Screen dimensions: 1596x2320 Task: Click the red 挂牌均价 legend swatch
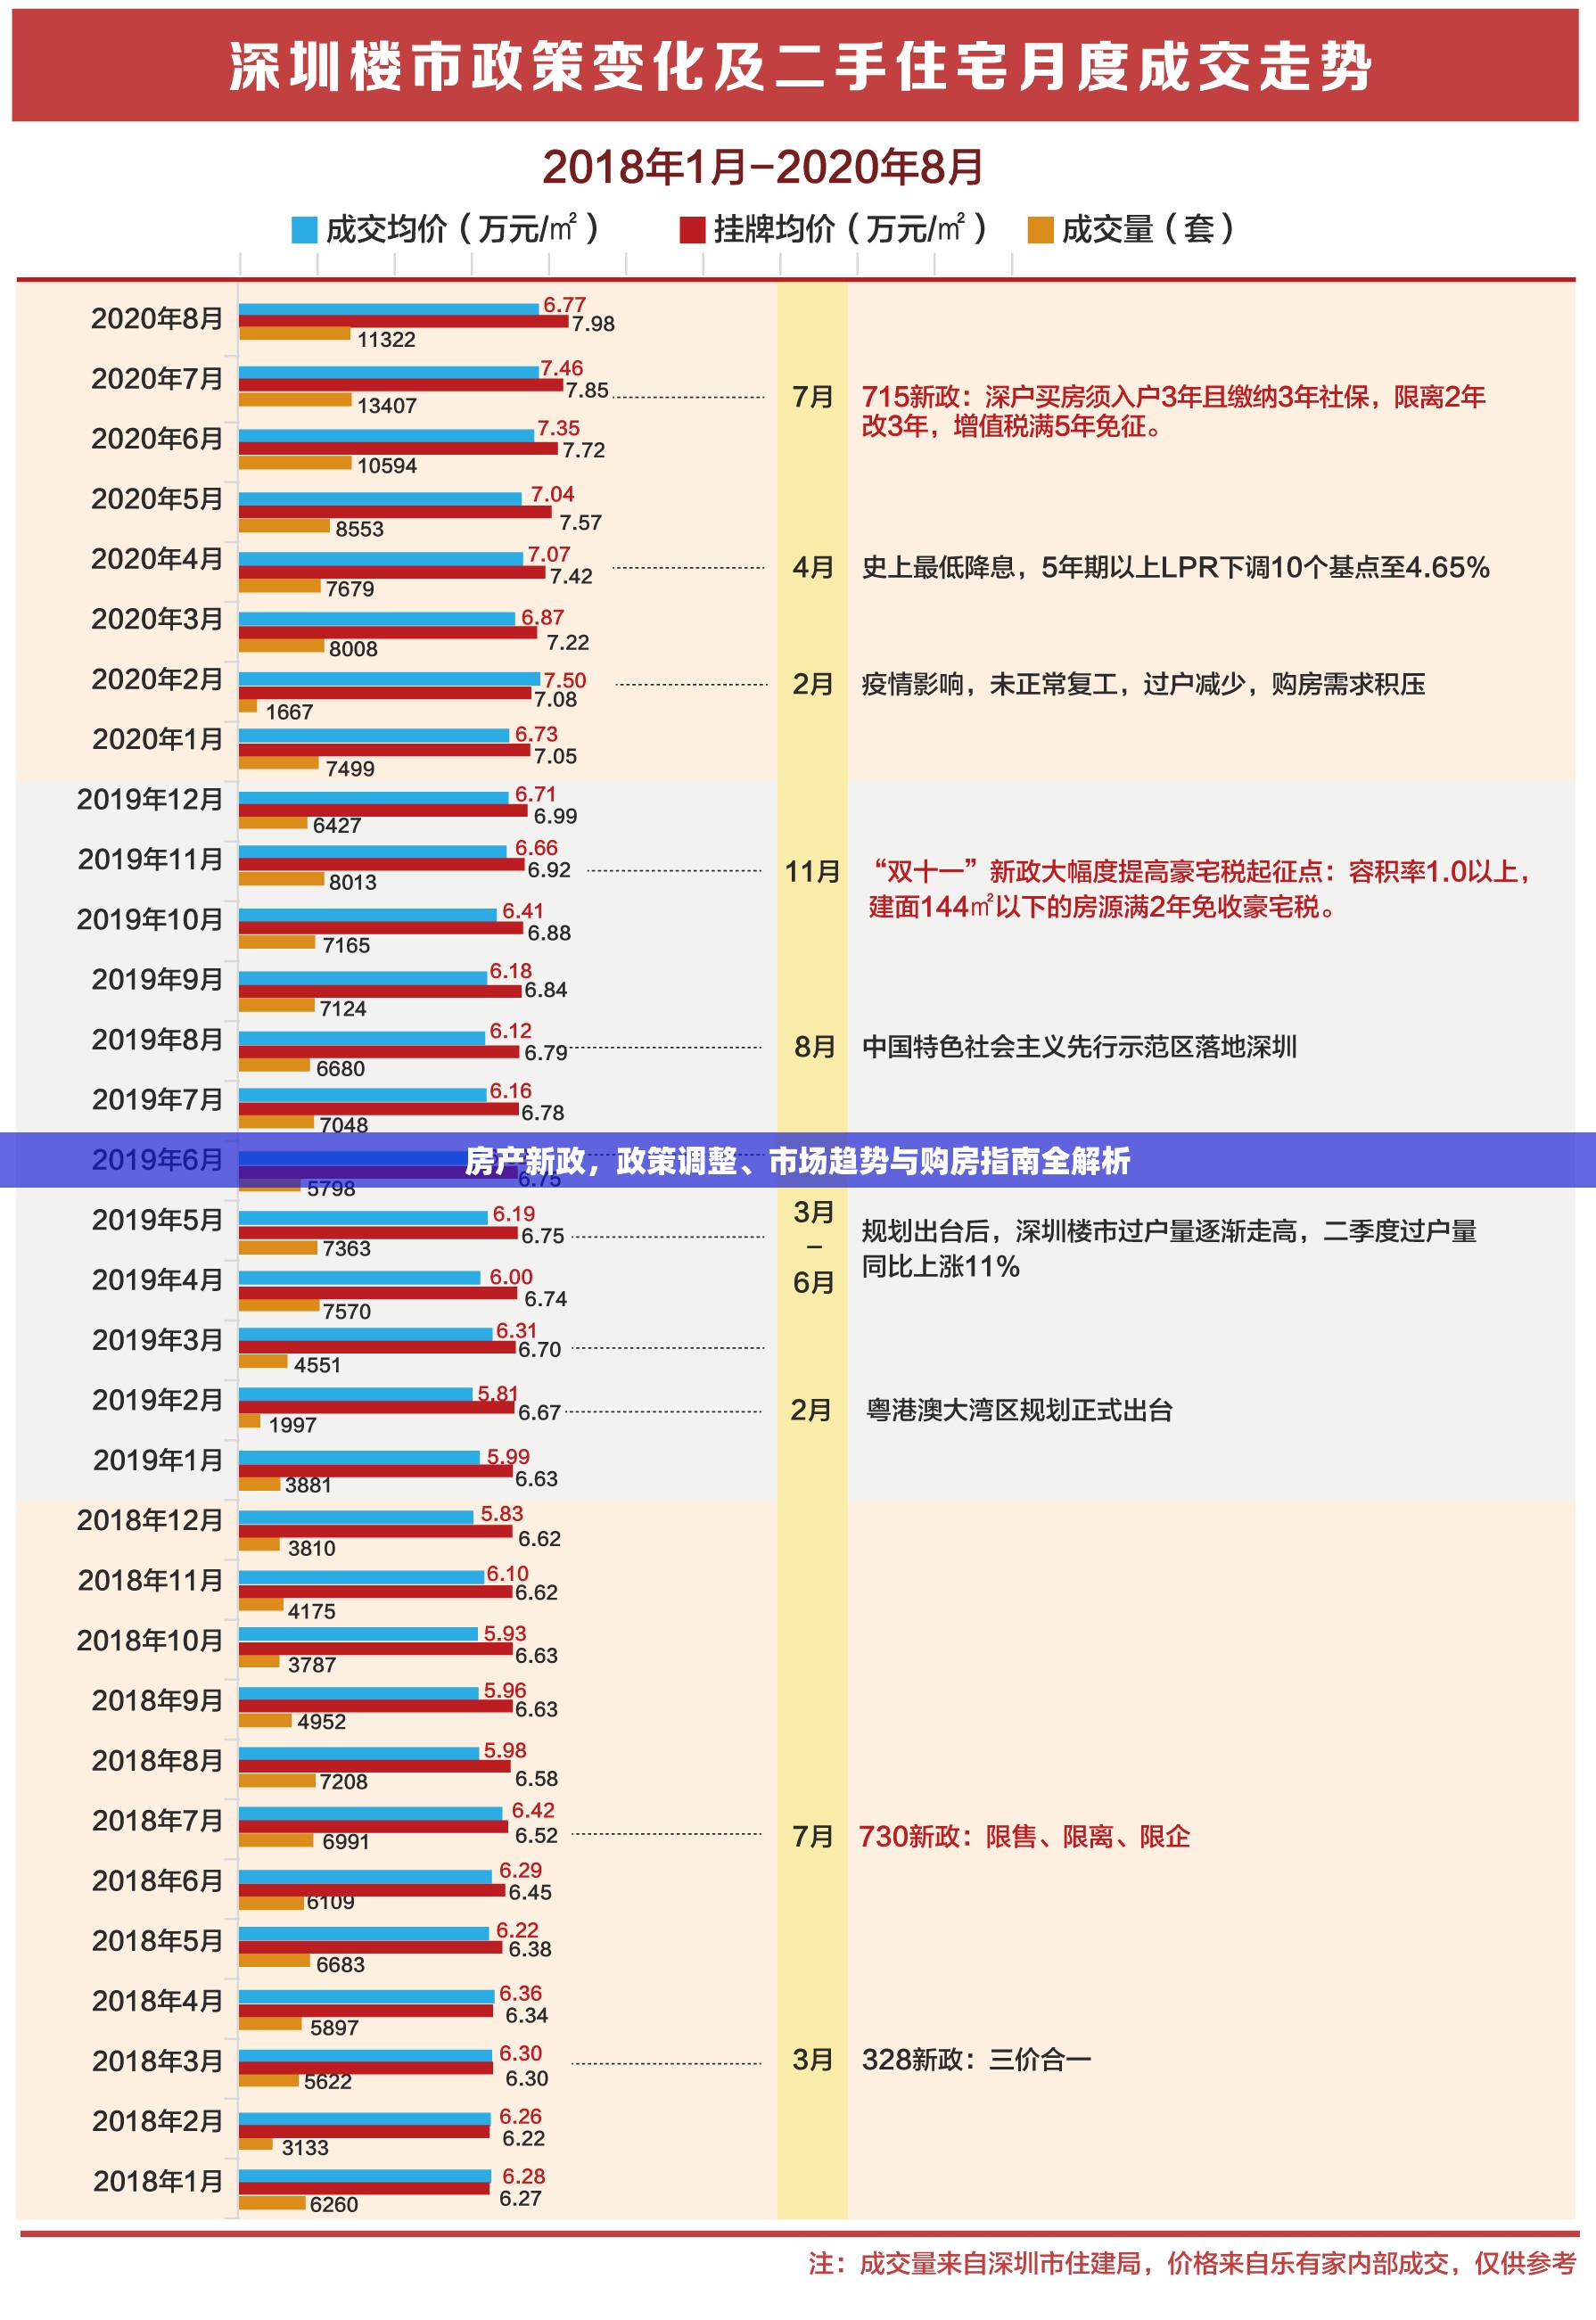pyautogui.click(x=692, y=230)
